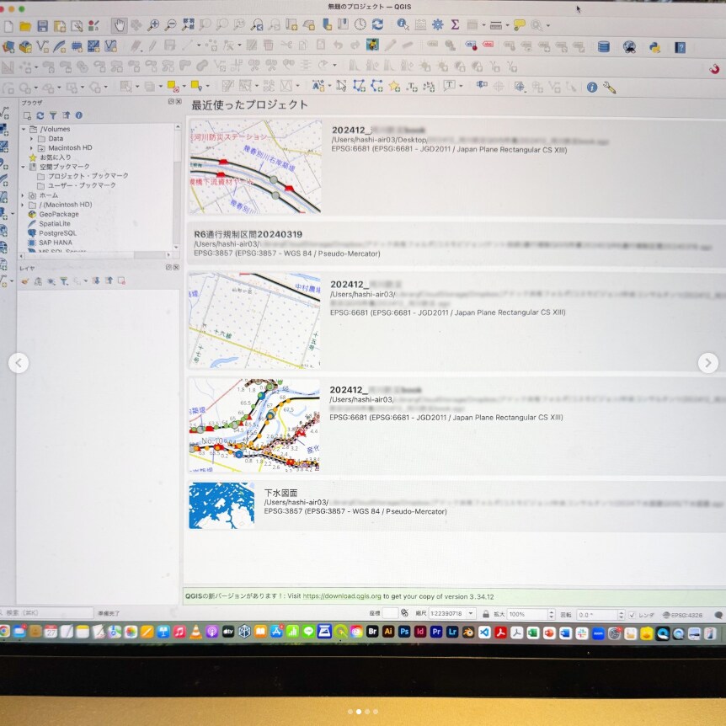Image resolution: width=726 pixels, height=726 pixels.
Task: Open Photoshop from the Dock
Action: tap(404, 632)
